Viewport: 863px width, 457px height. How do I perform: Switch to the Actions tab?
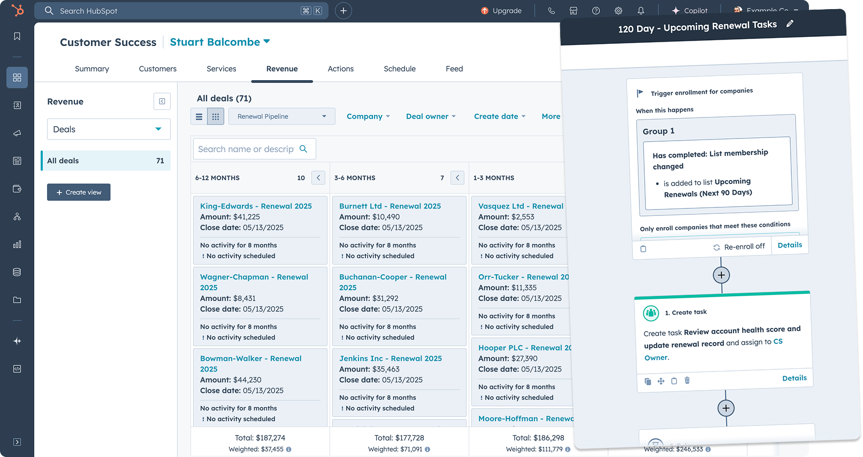(x=341, y=69)
